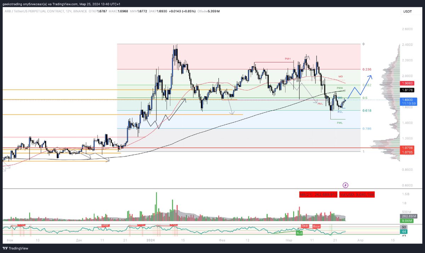The height and width of the screenshot is (253, 425).
Task: Click the 0.786 Fibonacci level label
Action: 366,129
